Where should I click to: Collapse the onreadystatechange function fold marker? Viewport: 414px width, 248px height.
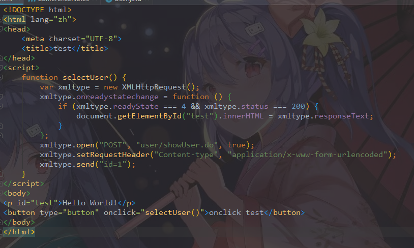(x=1, y=97)
